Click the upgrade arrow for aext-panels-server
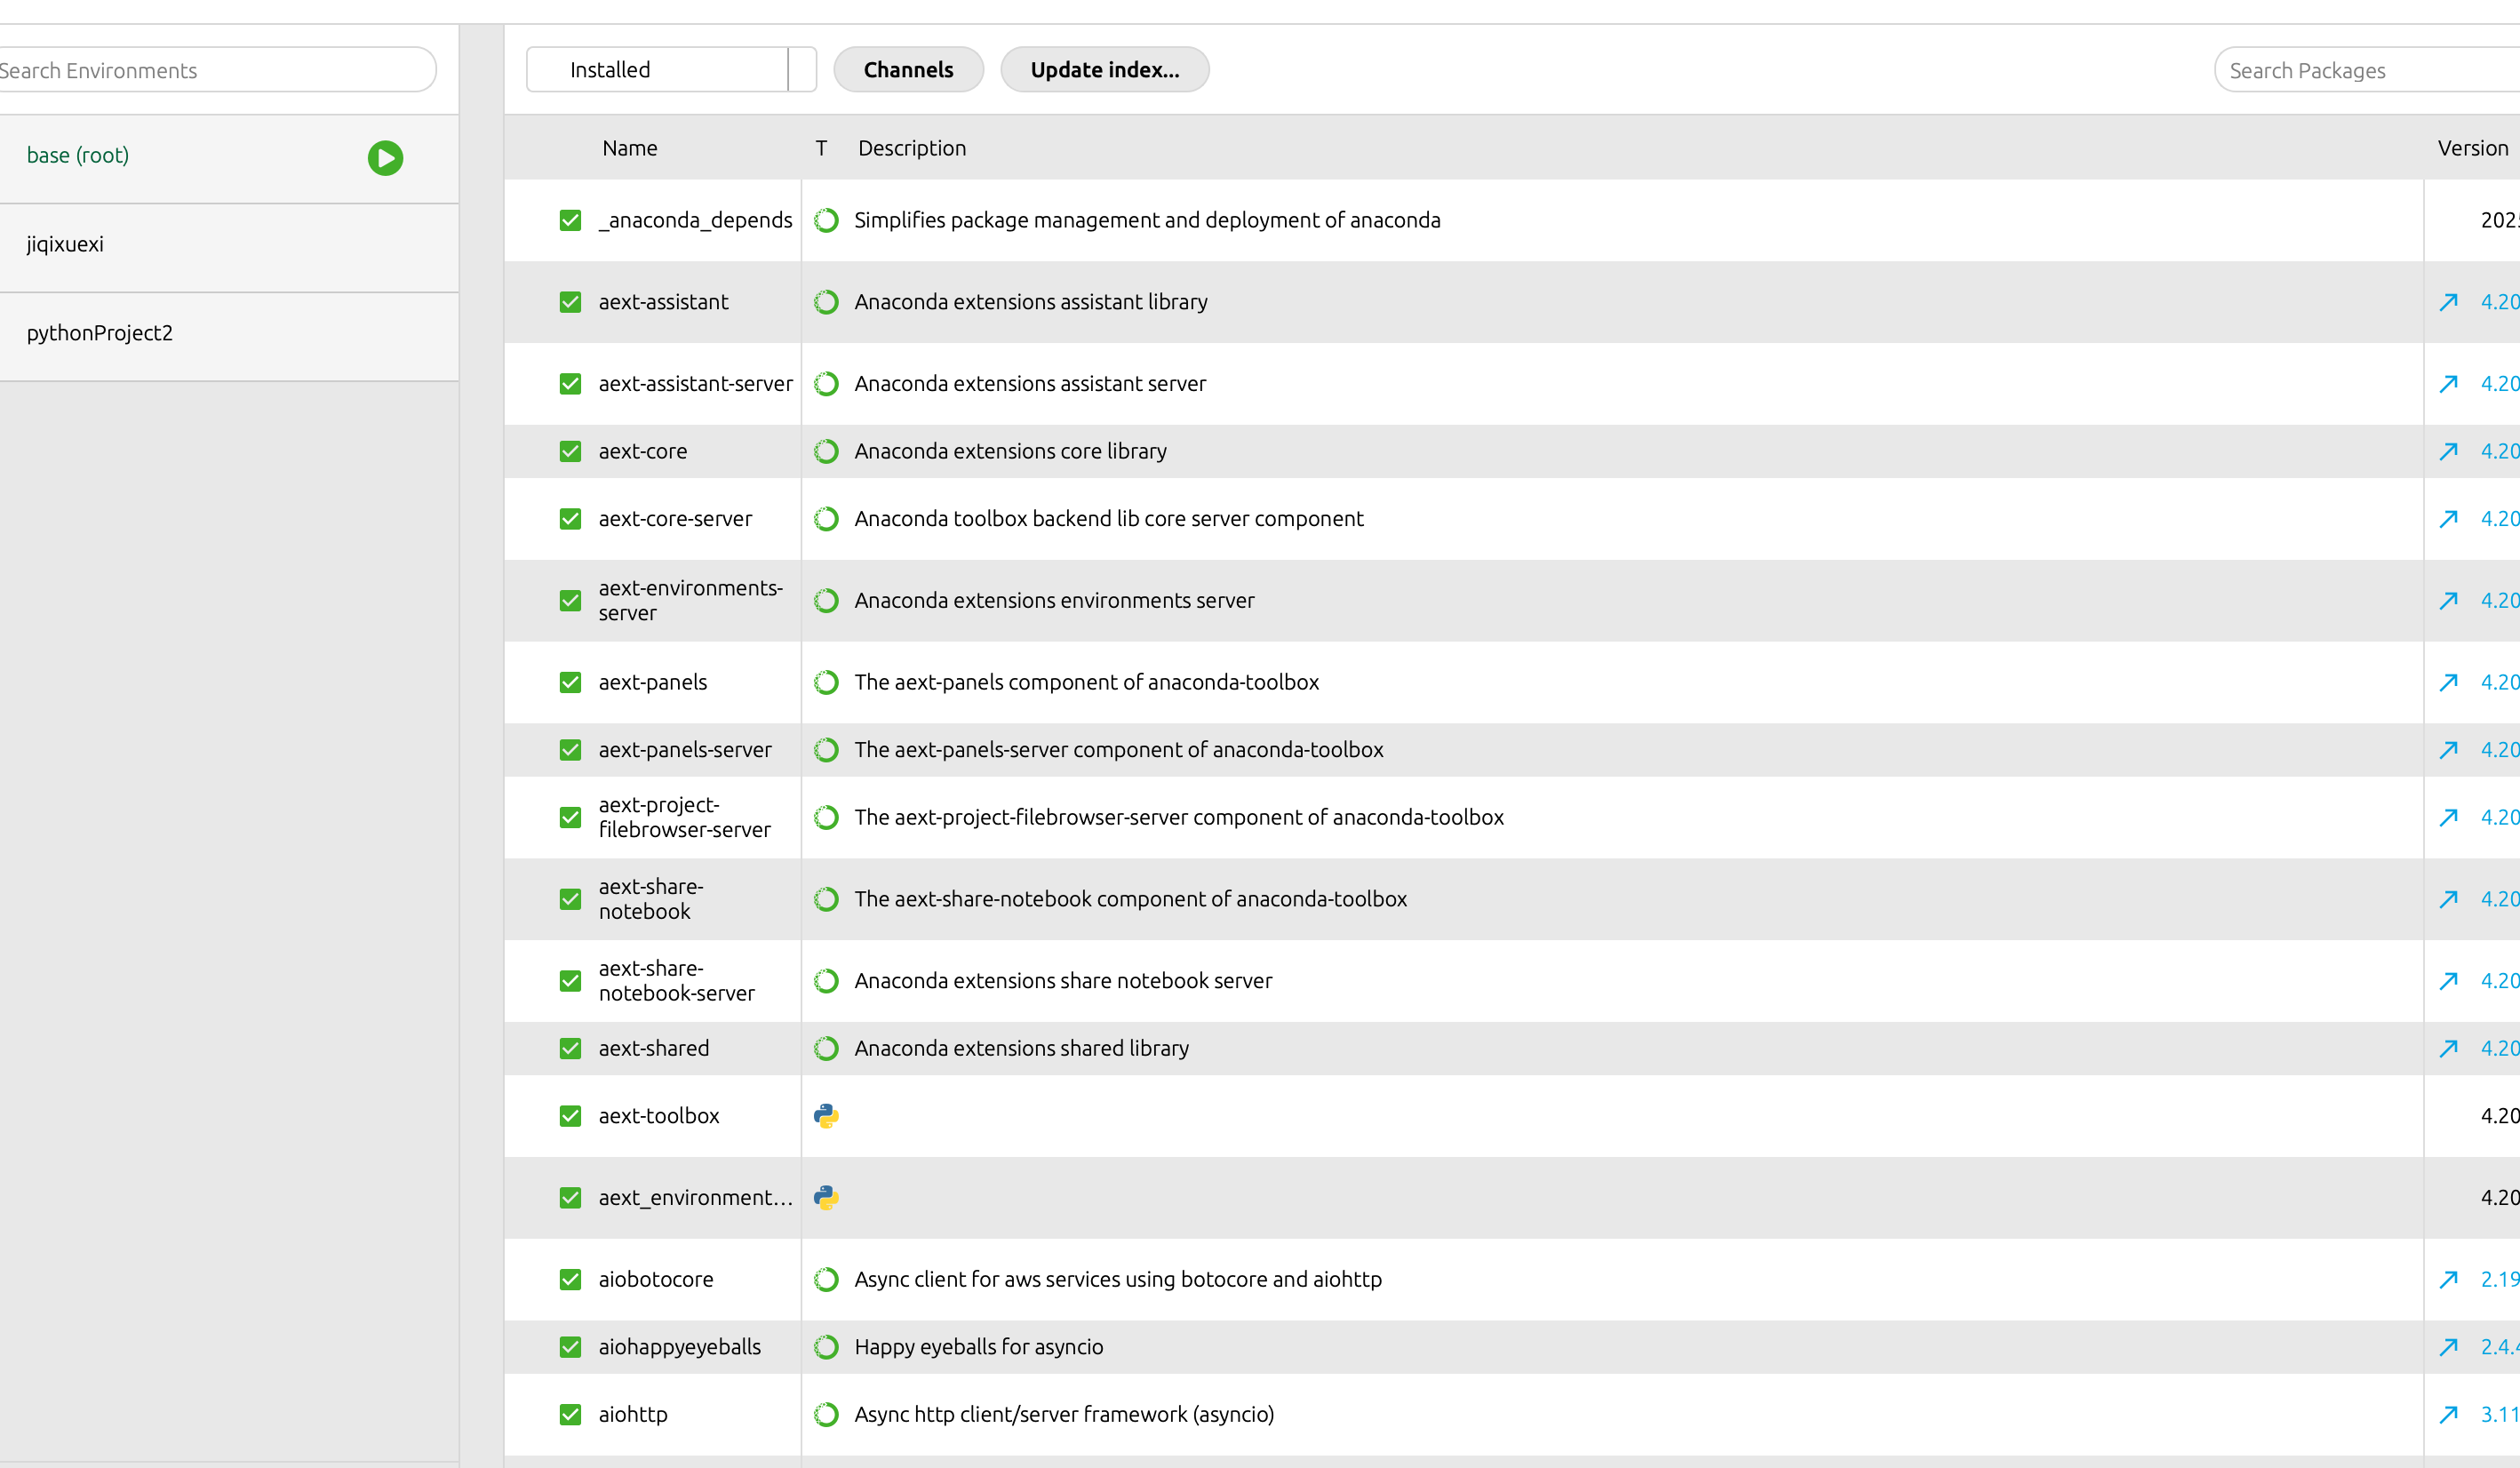The width and height of the screenshot is (2520, 1468). point(2448,750)
